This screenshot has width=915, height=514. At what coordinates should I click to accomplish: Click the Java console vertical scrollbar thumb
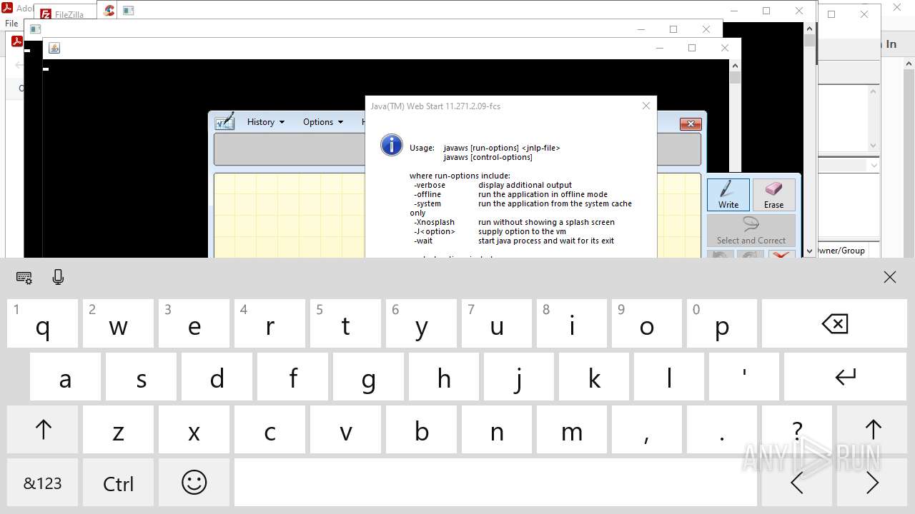[735, 77]
